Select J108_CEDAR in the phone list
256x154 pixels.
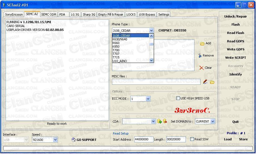tap(131, 36)
